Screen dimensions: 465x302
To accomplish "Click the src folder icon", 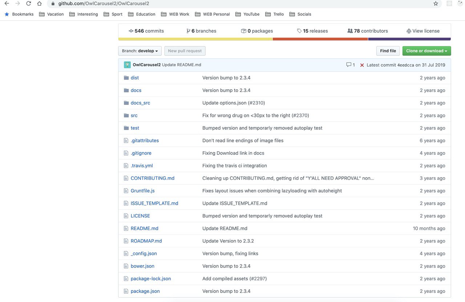I will point(126,115).
